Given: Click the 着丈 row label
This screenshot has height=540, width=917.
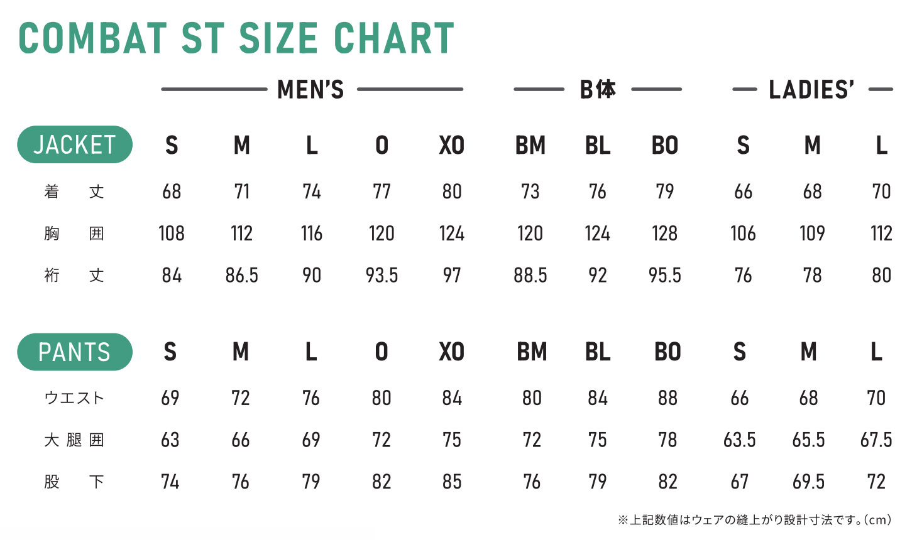Looking at the screenshot, I should (x=74, y=192).
